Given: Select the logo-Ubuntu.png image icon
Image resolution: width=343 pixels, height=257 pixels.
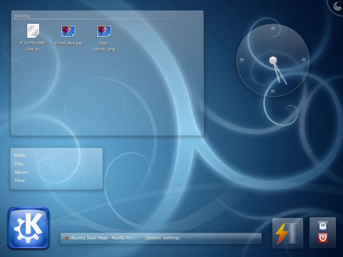Looking at the screenshot, I should pyautogui.click(x=104, y=31).
